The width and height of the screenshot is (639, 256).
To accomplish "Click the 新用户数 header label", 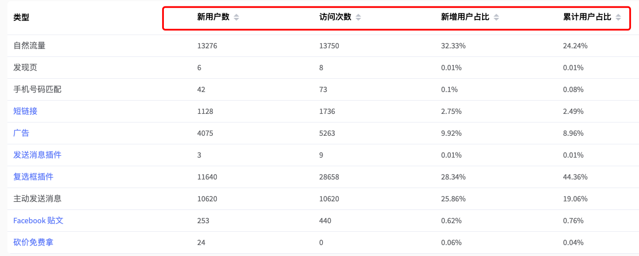I will [213, 17].
